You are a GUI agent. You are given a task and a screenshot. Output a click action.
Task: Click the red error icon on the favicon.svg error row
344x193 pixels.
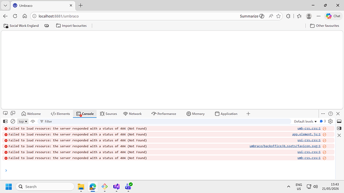(x=6, y=146)
